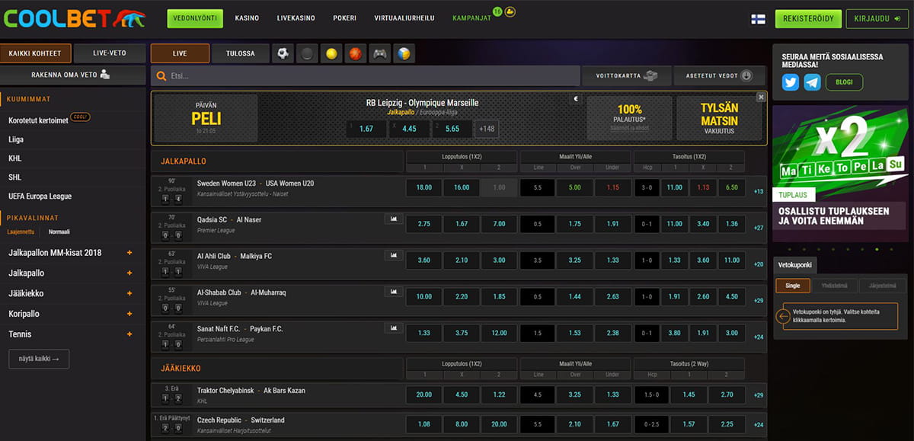Open Virtuaaliurheilu section
The width and height of the screenshot is (914, 441).
coord(404,18)
